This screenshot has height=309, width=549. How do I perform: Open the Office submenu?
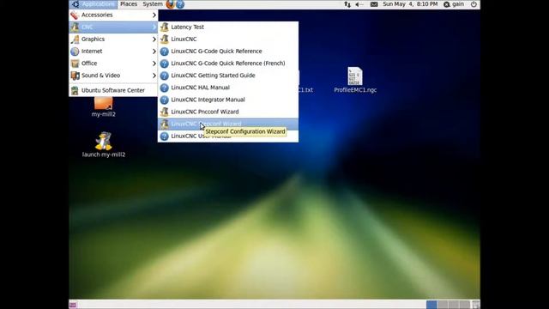pos(113,64)
